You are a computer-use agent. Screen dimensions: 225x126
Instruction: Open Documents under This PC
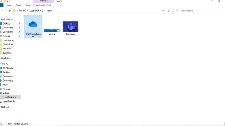click(x=8, y=76)
